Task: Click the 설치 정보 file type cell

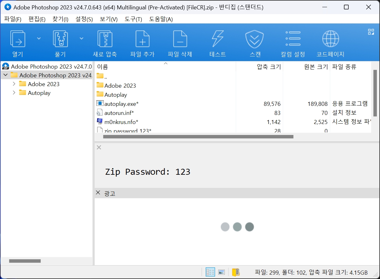Action: point(344,113)
